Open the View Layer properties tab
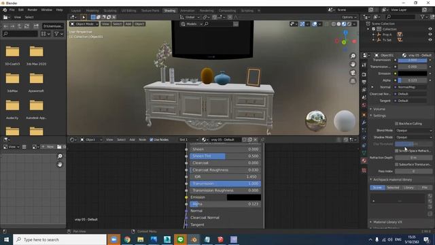 pos(364,90)
